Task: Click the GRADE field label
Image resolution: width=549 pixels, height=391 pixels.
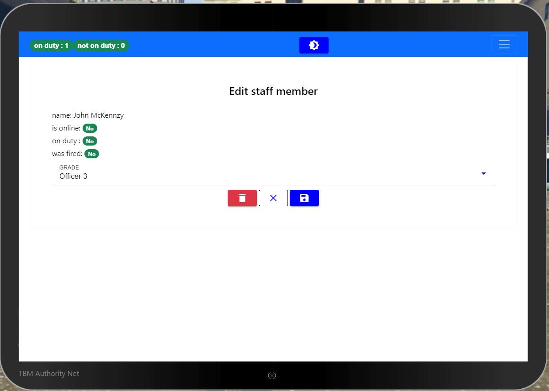Action: [x=69, y=167]
